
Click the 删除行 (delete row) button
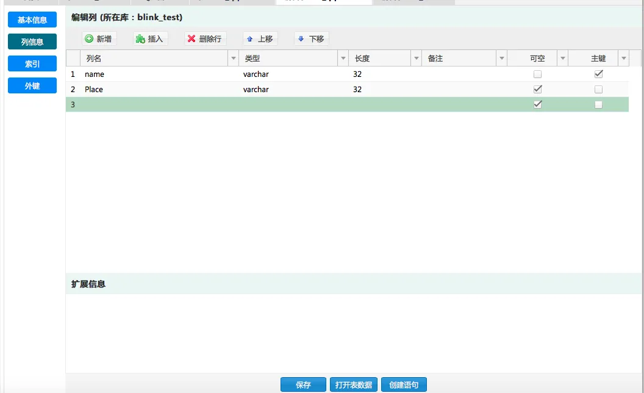tap(205, 38)
